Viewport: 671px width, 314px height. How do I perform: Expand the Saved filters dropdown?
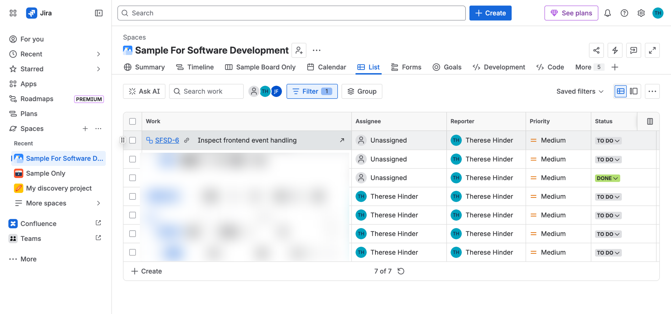click(580, 91)
